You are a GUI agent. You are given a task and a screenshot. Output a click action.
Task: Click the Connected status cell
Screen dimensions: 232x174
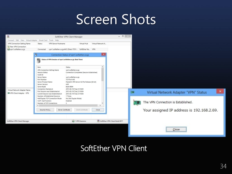point(42,49)
